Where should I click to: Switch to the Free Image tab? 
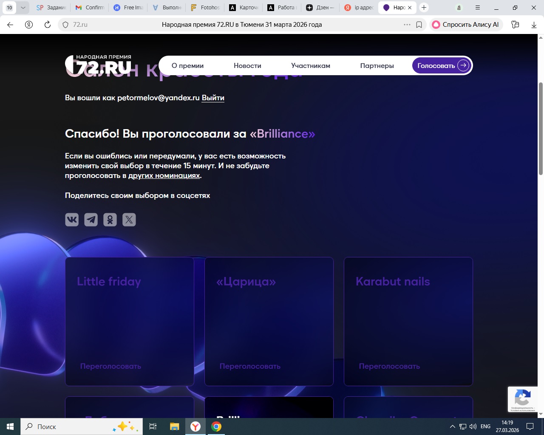coord(128,8)
